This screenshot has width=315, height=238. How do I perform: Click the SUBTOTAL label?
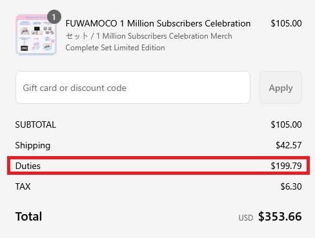coord(36,124)
